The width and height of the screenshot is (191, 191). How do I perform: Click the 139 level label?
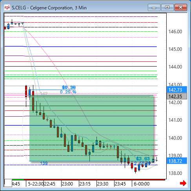[44, 163]
